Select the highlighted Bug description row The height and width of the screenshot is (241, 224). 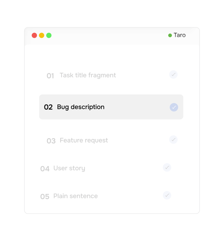(111, 107)
